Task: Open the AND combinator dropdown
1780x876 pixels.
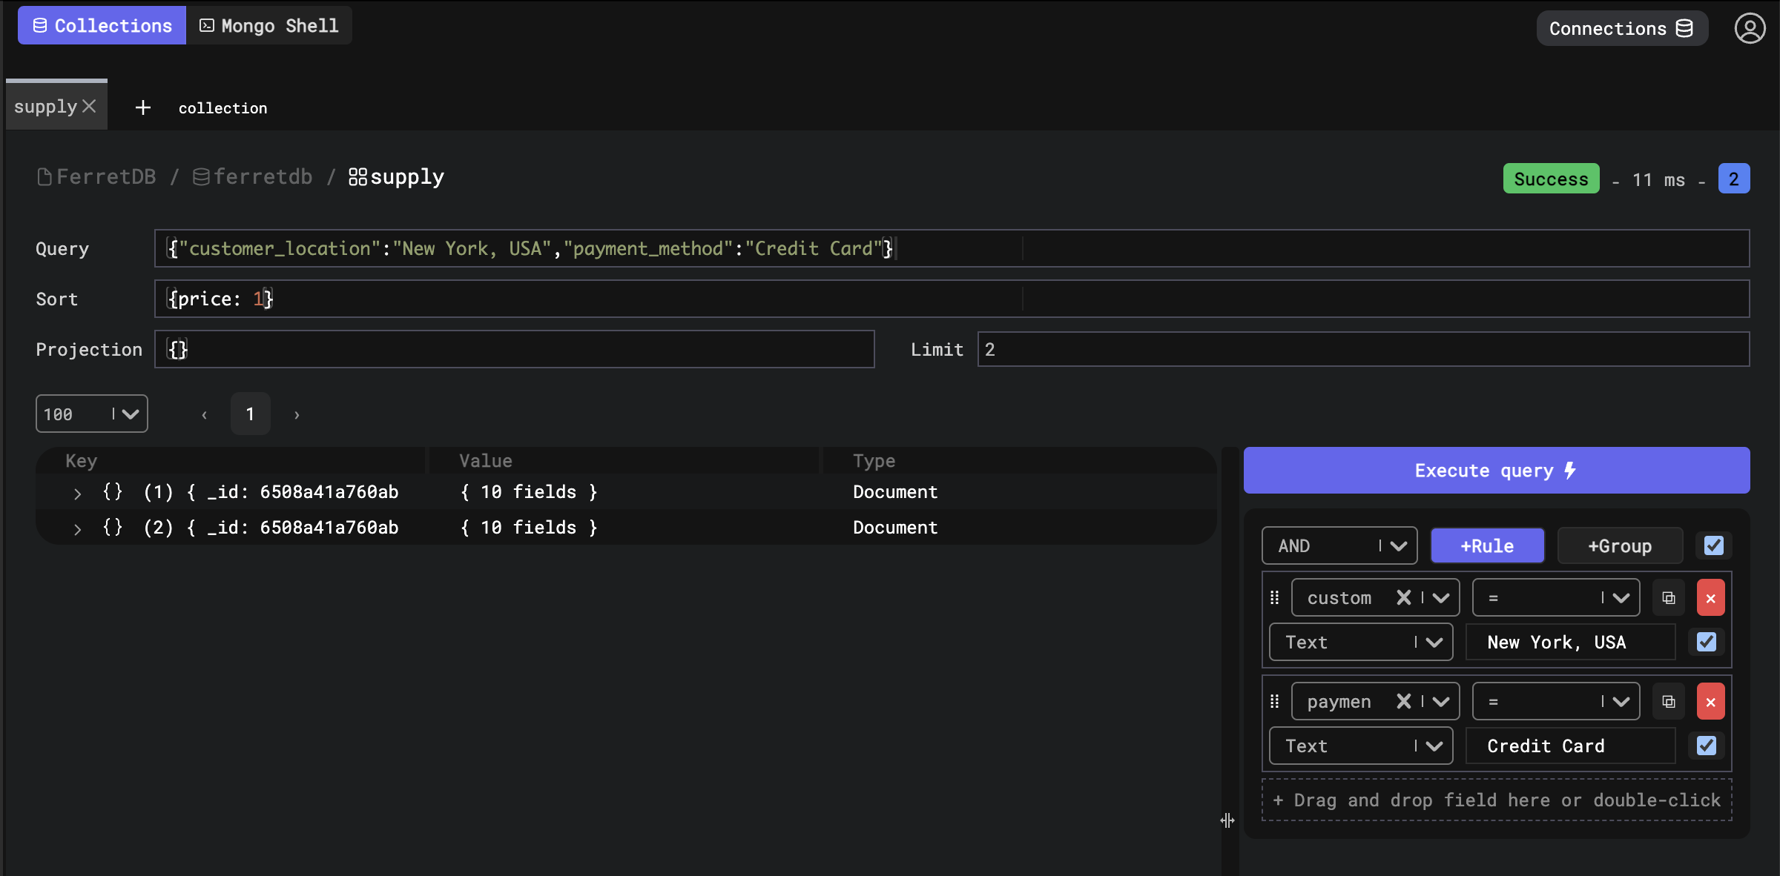Action: pyautogui.click(x=1339, y=546)
